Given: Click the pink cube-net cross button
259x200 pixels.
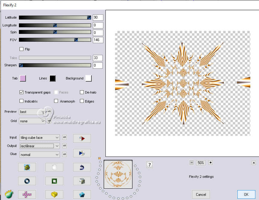Looking at the screenshot, I should (27, 194).
